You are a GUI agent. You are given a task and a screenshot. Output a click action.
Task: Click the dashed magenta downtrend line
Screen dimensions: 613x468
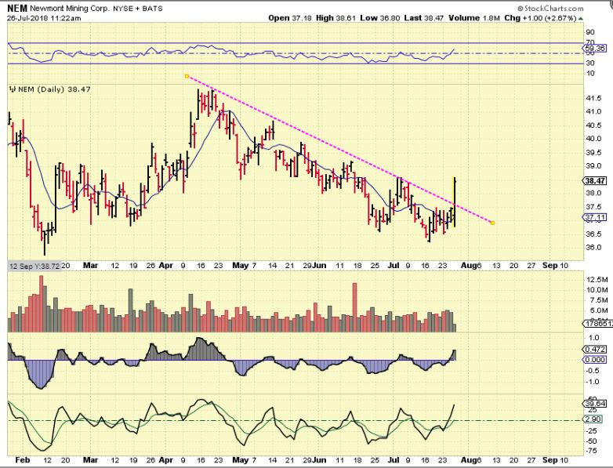339,150
